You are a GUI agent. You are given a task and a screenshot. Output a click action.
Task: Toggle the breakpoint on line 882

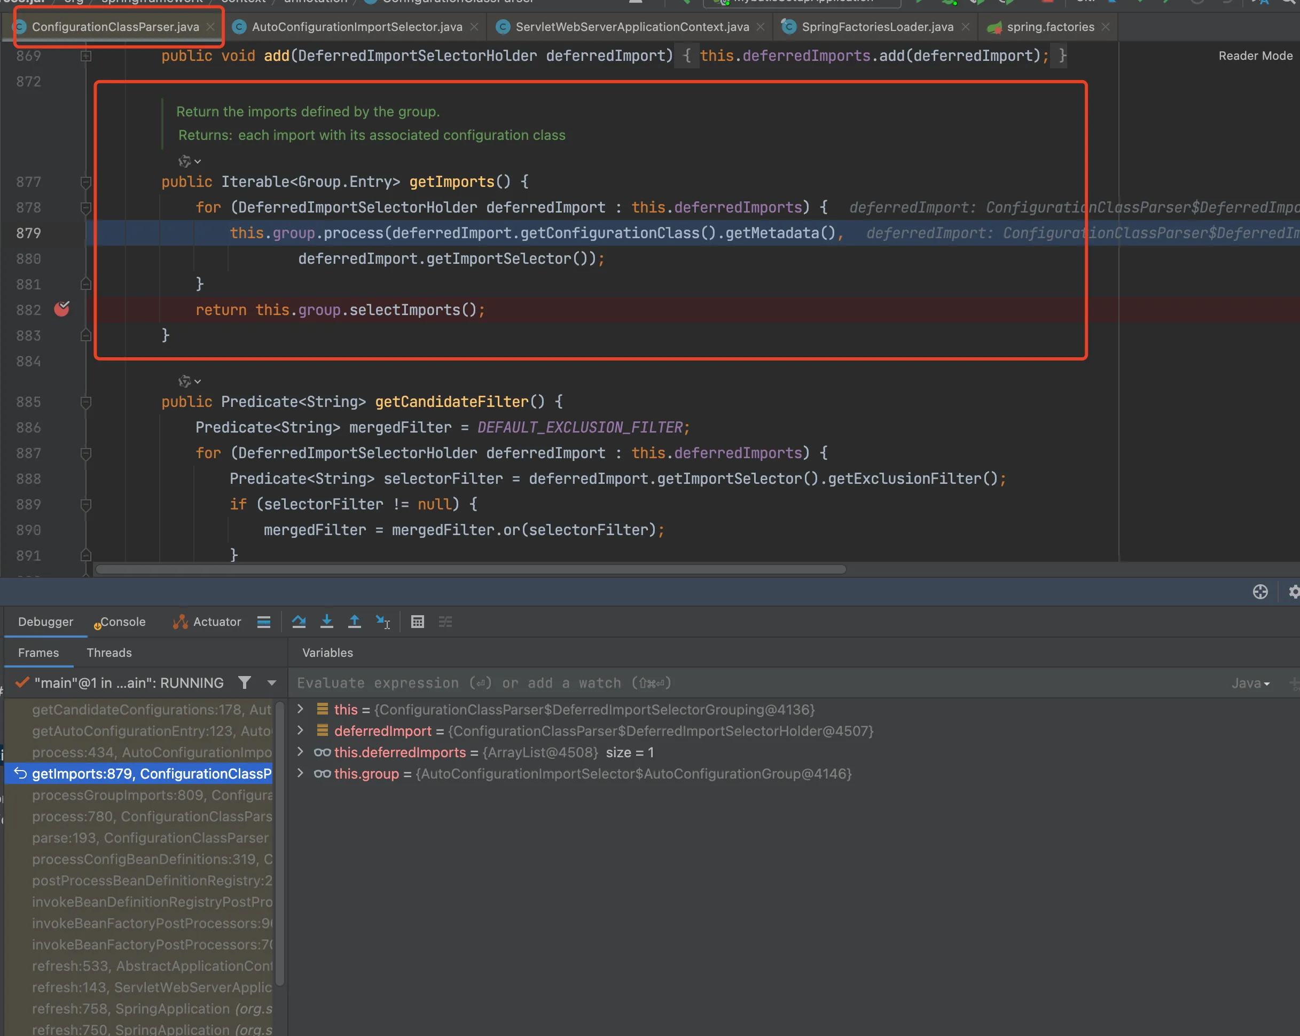click(x=61, y=309)
